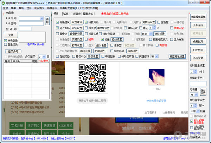Click the 使用帐号密码登录 link

point(156,101)
